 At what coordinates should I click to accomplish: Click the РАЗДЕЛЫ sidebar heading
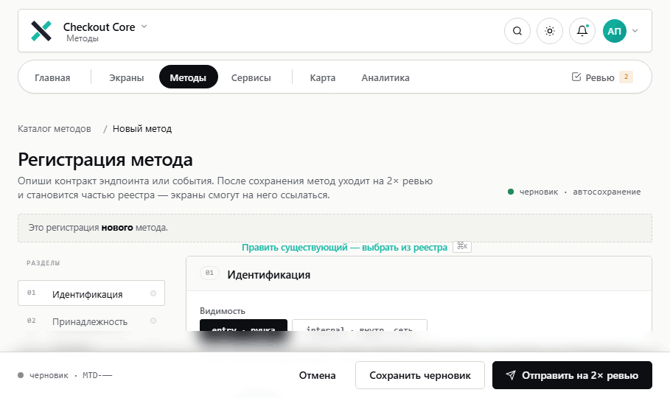click(43, 263)
